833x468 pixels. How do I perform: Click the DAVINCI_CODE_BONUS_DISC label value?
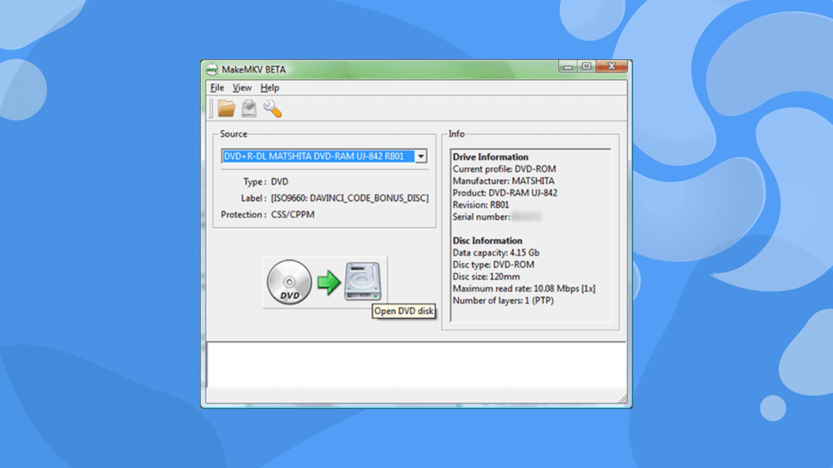tap(350, 198)
